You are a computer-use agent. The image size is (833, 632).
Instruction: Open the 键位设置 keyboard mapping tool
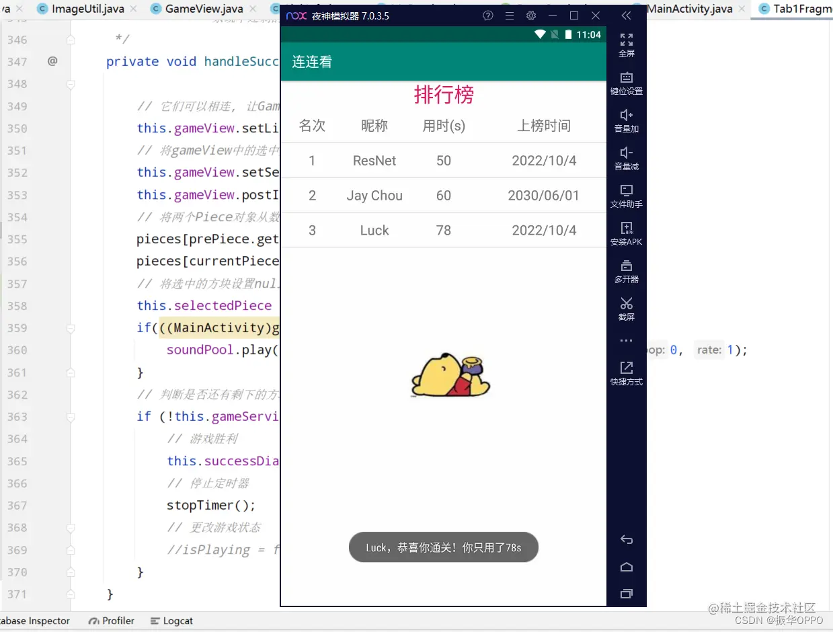[626, 83]
